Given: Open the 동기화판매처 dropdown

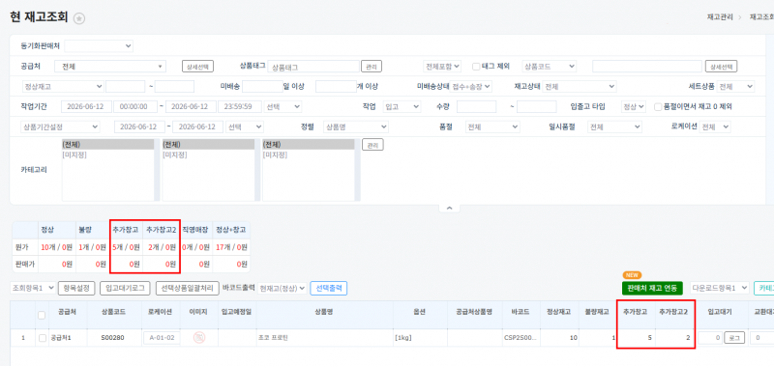Looking at the screenshot, I should (99, 45).
